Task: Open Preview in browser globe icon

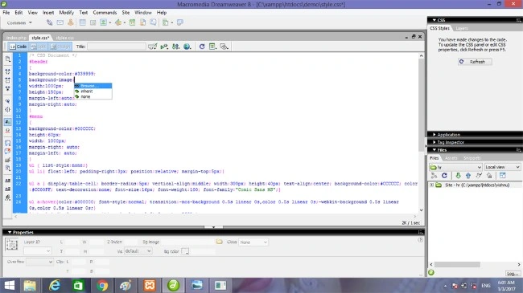Action: point(187,47)
